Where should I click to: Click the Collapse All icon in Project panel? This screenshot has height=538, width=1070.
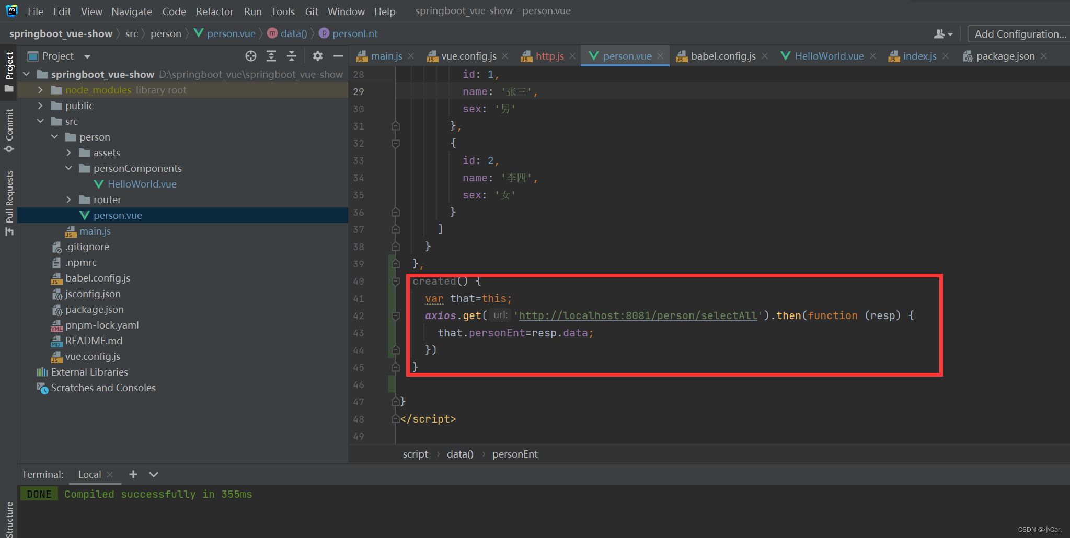click(292, 56)
